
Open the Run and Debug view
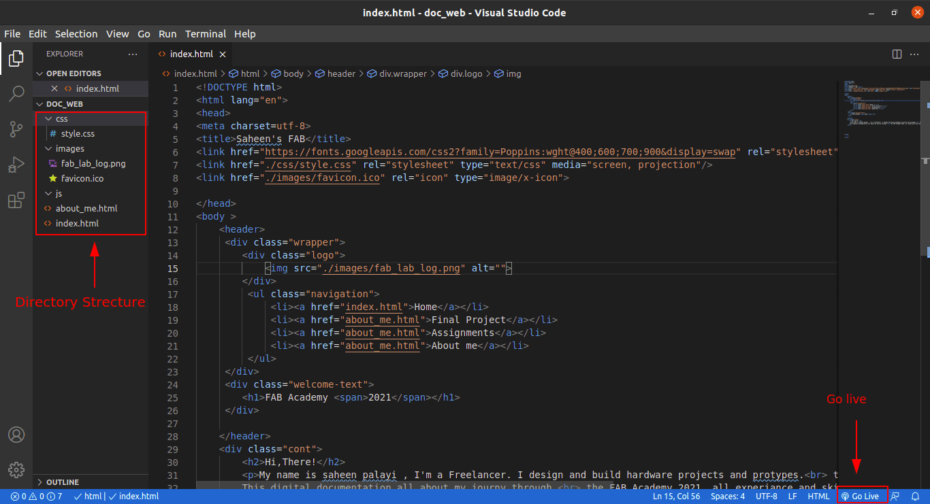coord(16,165)
